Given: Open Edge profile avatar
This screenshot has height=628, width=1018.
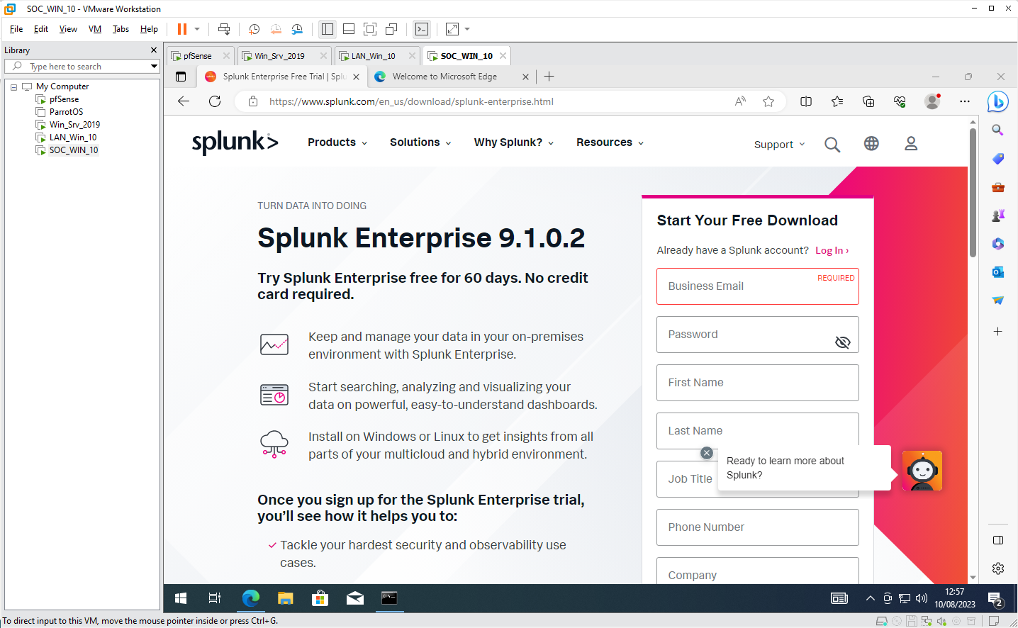Looking at the screenshot, I should point(932,101).
